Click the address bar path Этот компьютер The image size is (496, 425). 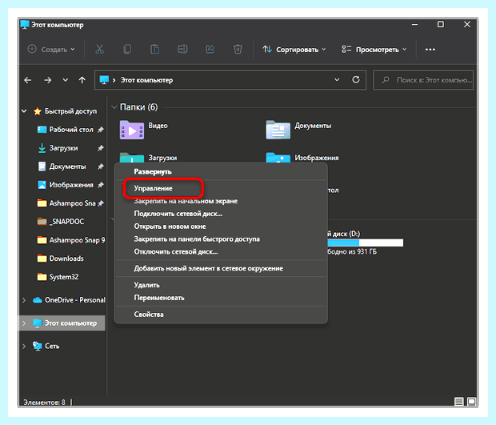(146, 80)
